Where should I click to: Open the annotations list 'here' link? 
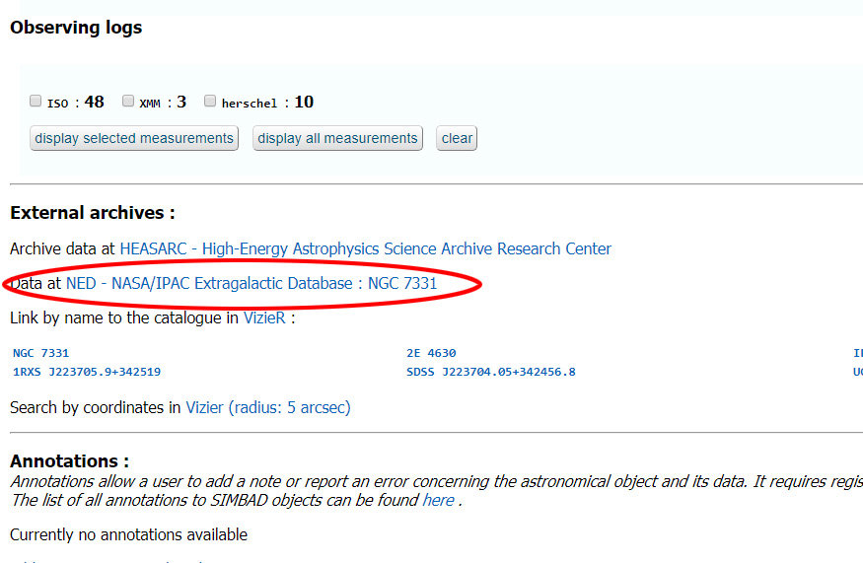438,500
